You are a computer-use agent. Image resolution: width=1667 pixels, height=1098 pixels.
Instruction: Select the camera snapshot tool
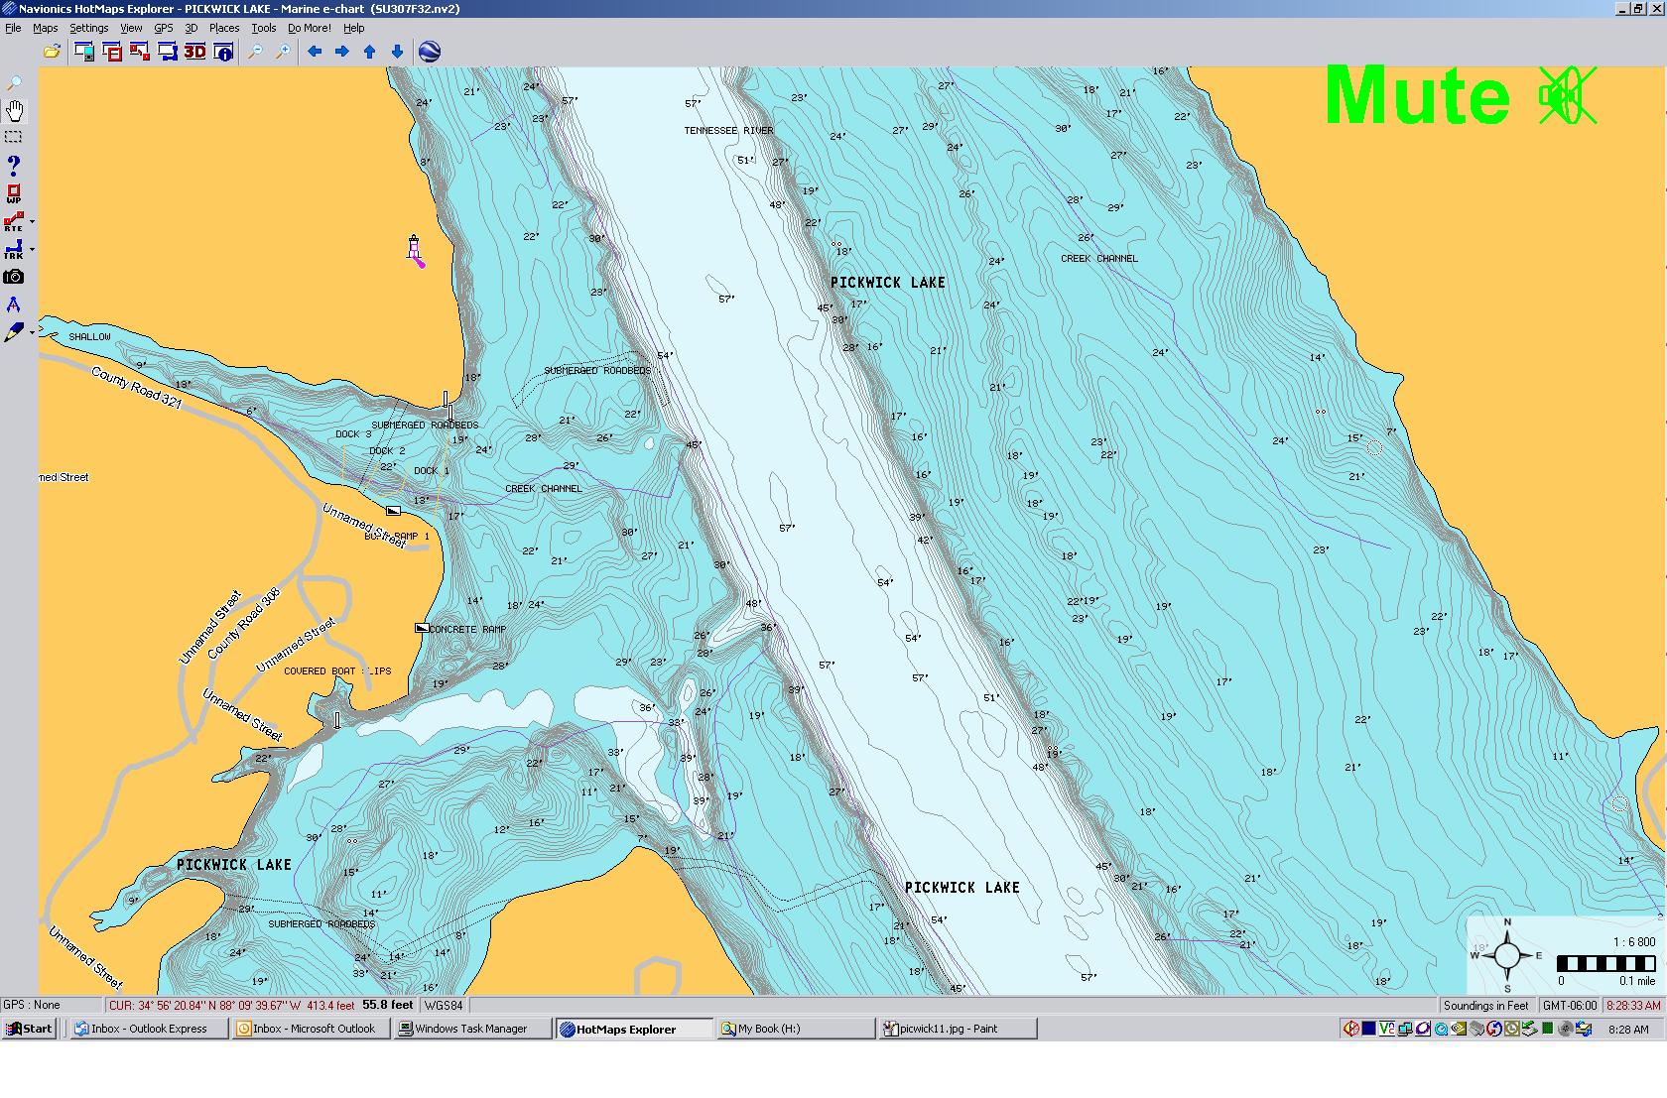pos(14,277)
